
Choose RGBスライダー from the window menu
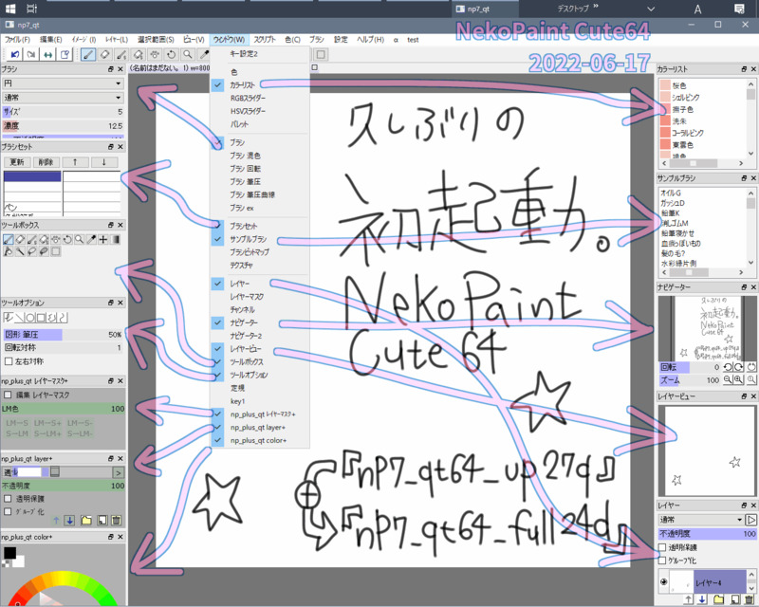(260, 98)
